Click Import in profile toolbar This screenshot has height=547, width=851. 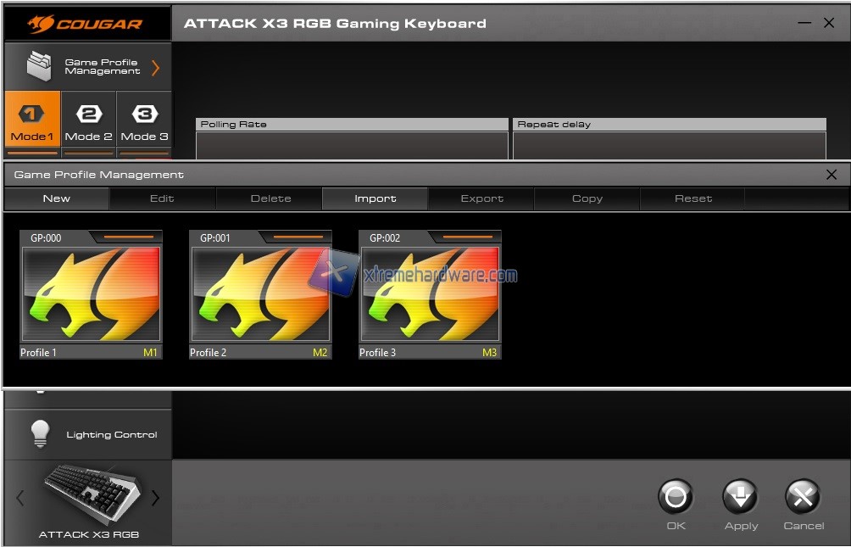375,198
